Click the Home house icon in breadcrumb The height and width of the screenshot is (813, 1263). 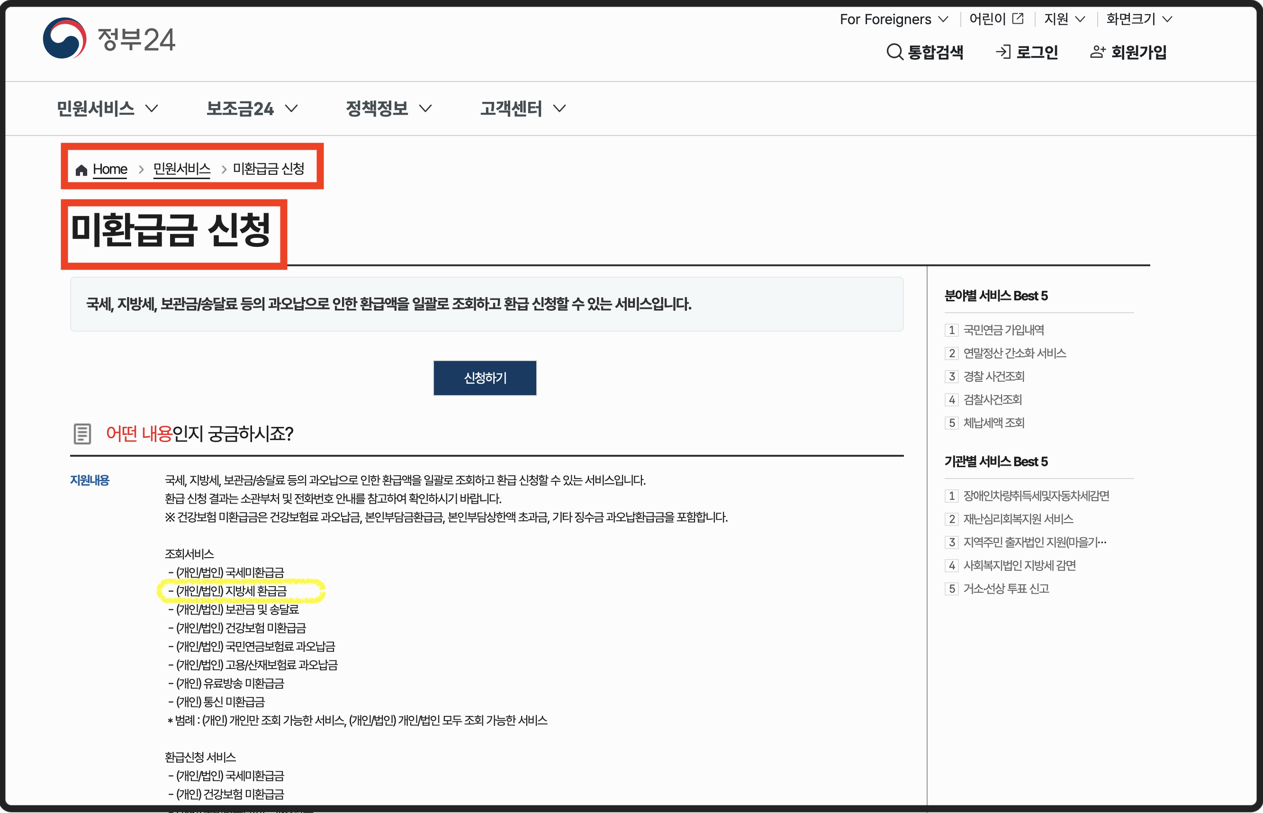tap(81, 170)
